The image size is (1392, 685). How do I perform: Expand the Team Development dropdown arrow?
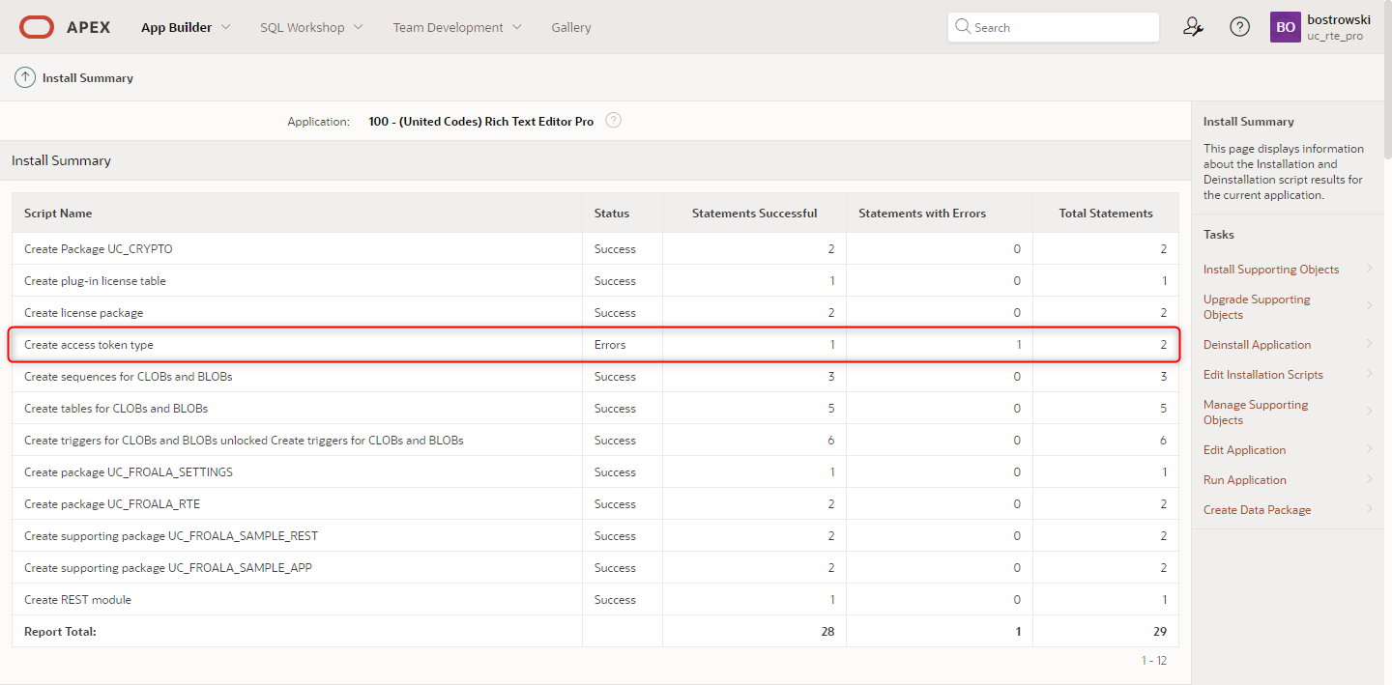(x=516, y=27)
